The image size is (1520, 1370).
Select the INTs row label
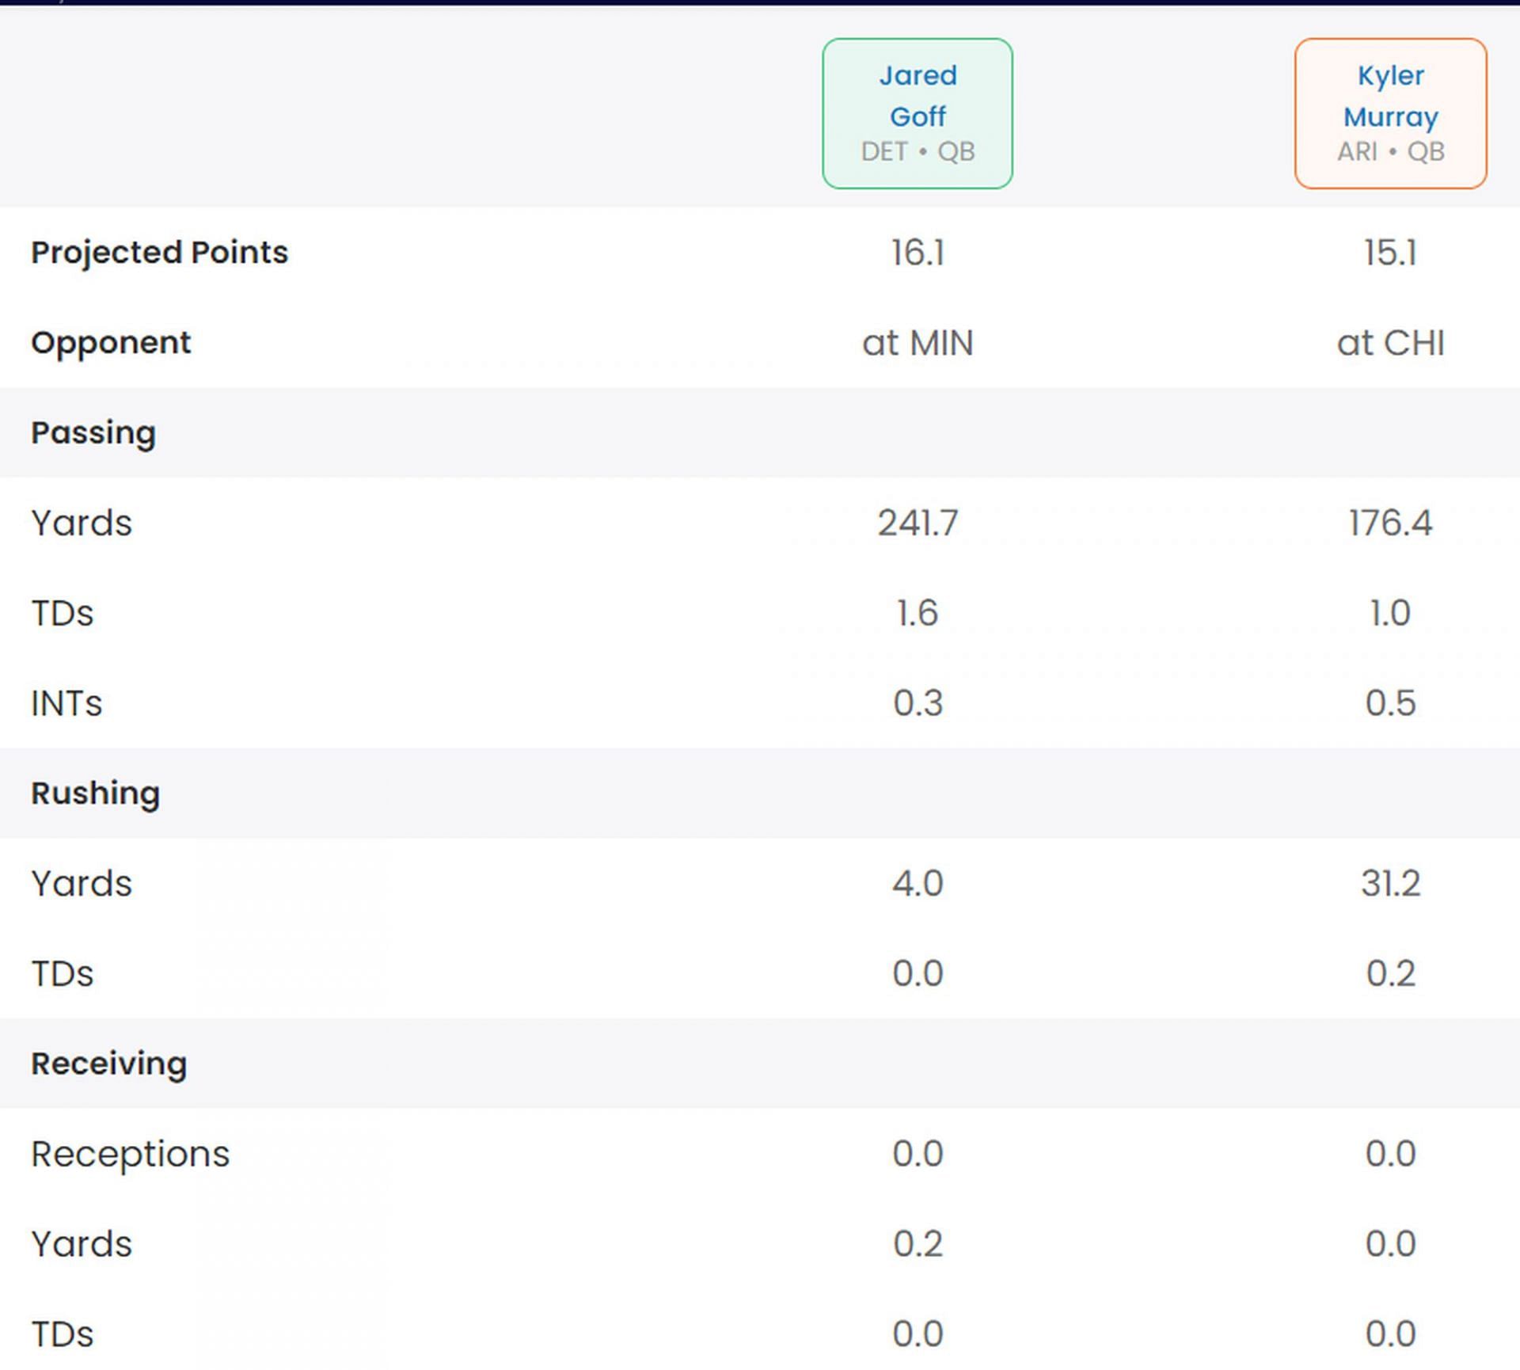click(x=66, y=703)
